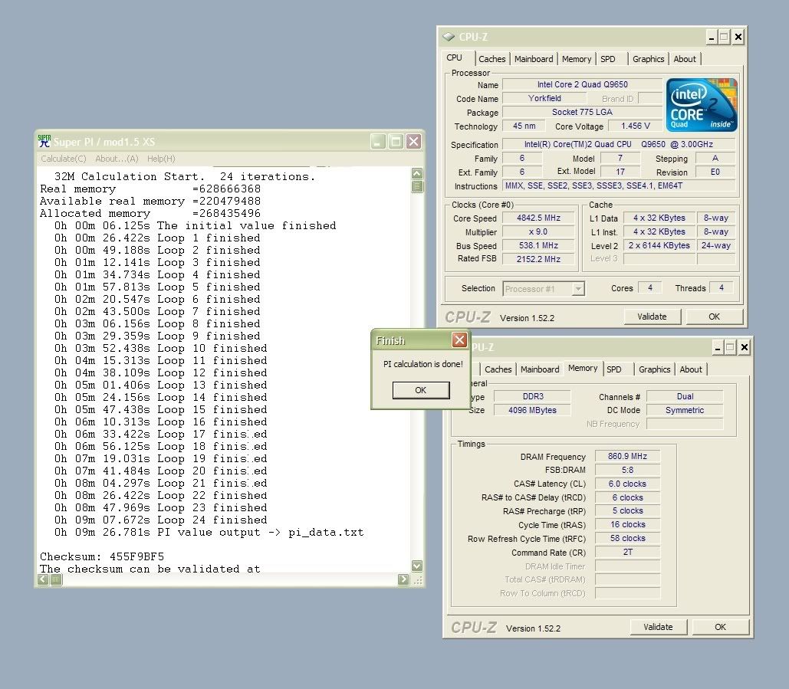789x689 pixels.
Task: Open Help(H) menu in Super PI
Action: pyautogui.click(x=161, y=159)
